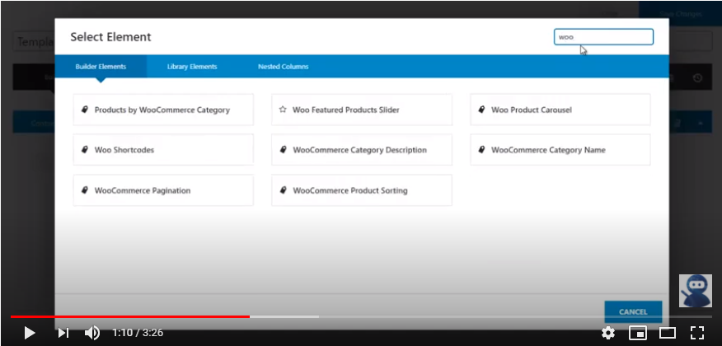Open the Nested Columns tab

pyautogui.click(x=284, y=67)
